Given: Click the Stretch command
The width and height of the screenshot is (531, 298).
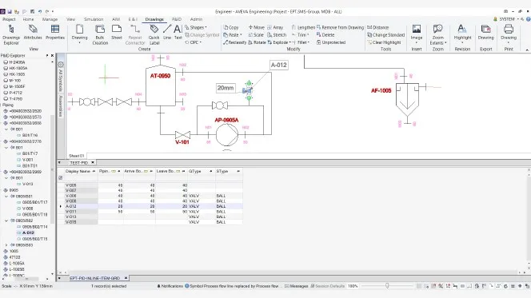Looking at the screenshot, I should pos(277,35).
